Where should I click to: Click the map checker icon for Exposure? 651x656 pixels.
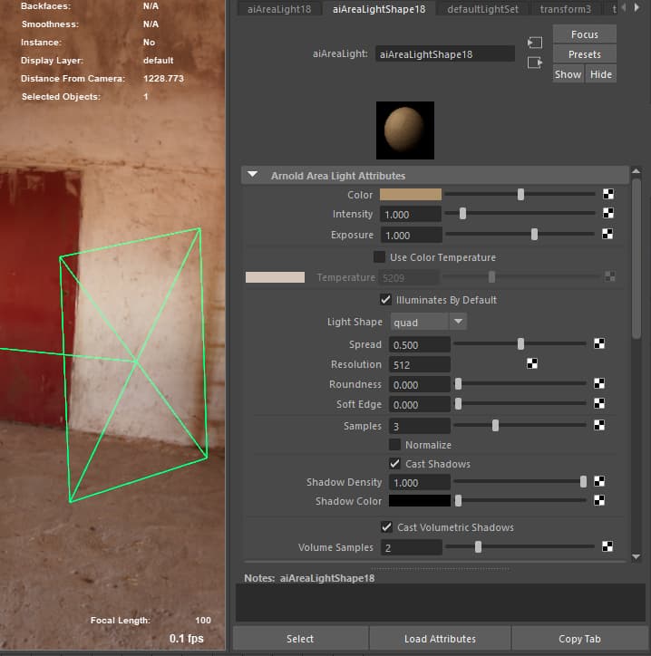click(x=608, y=235)
